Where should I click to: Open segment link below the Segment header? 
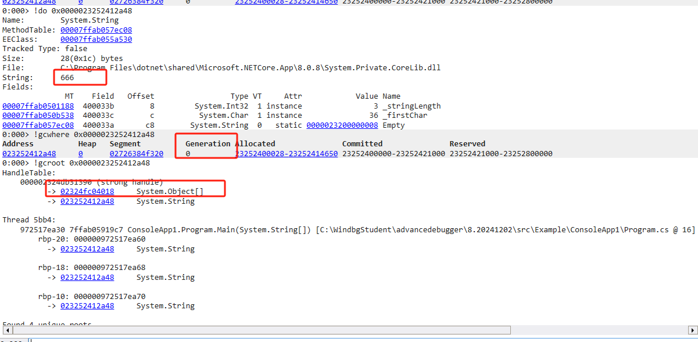click(x=136, y=153)
